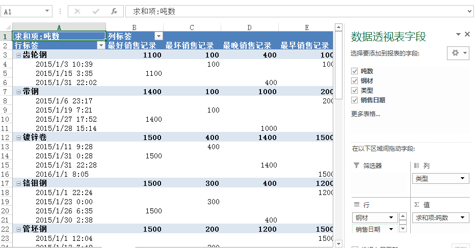Select cell A1 求和项:吨数
This screenshot has width=476, height=248.
click(59, 36)
